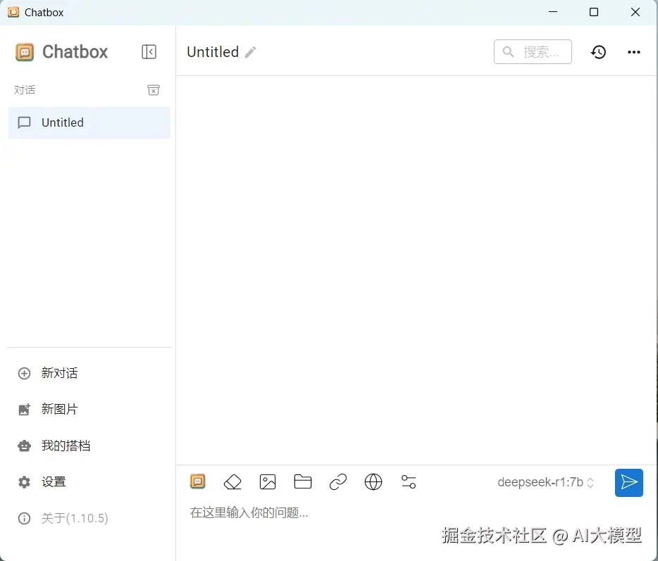This screenshot has height=561, width=658.
Task: Click the 对话 section label
Action: pyautogui.click(x=25, y=89)
